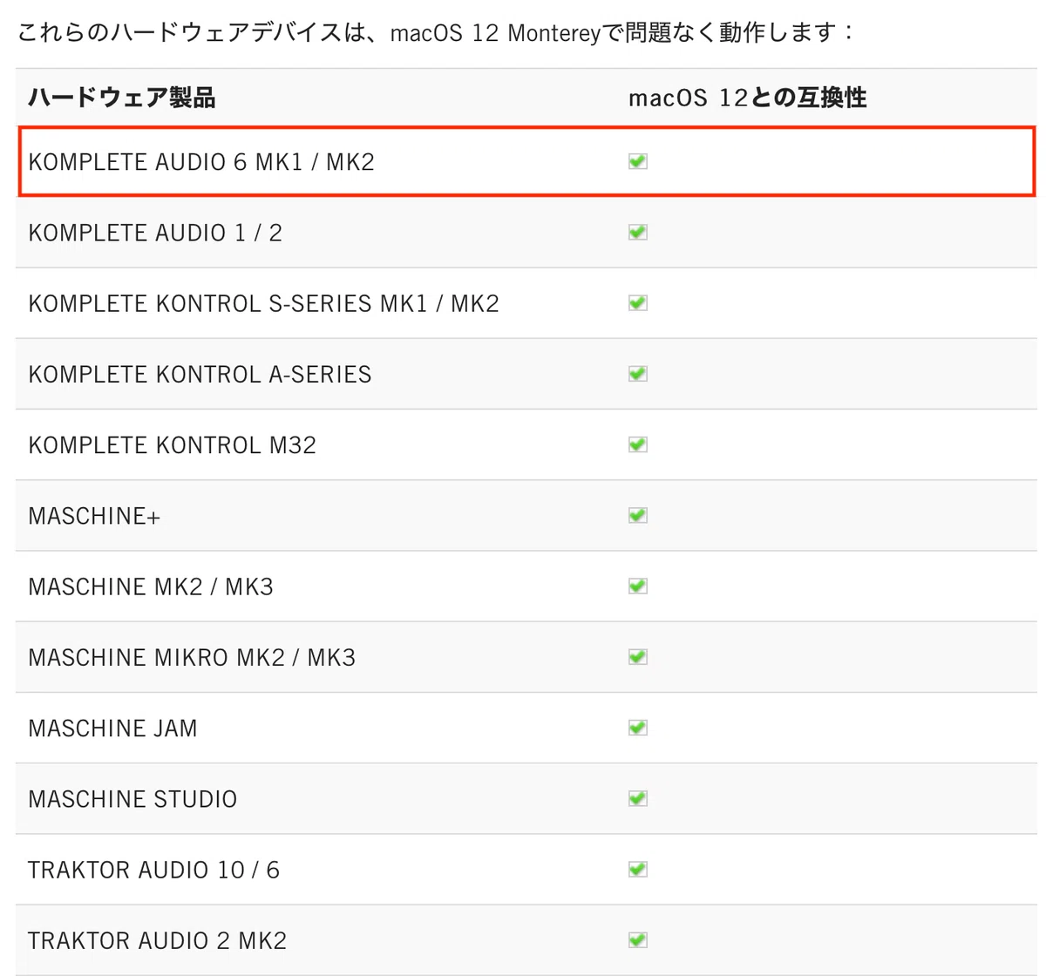Click the TRAKTOR AUDIO 2 MK2 checkmark

(638, 939)
